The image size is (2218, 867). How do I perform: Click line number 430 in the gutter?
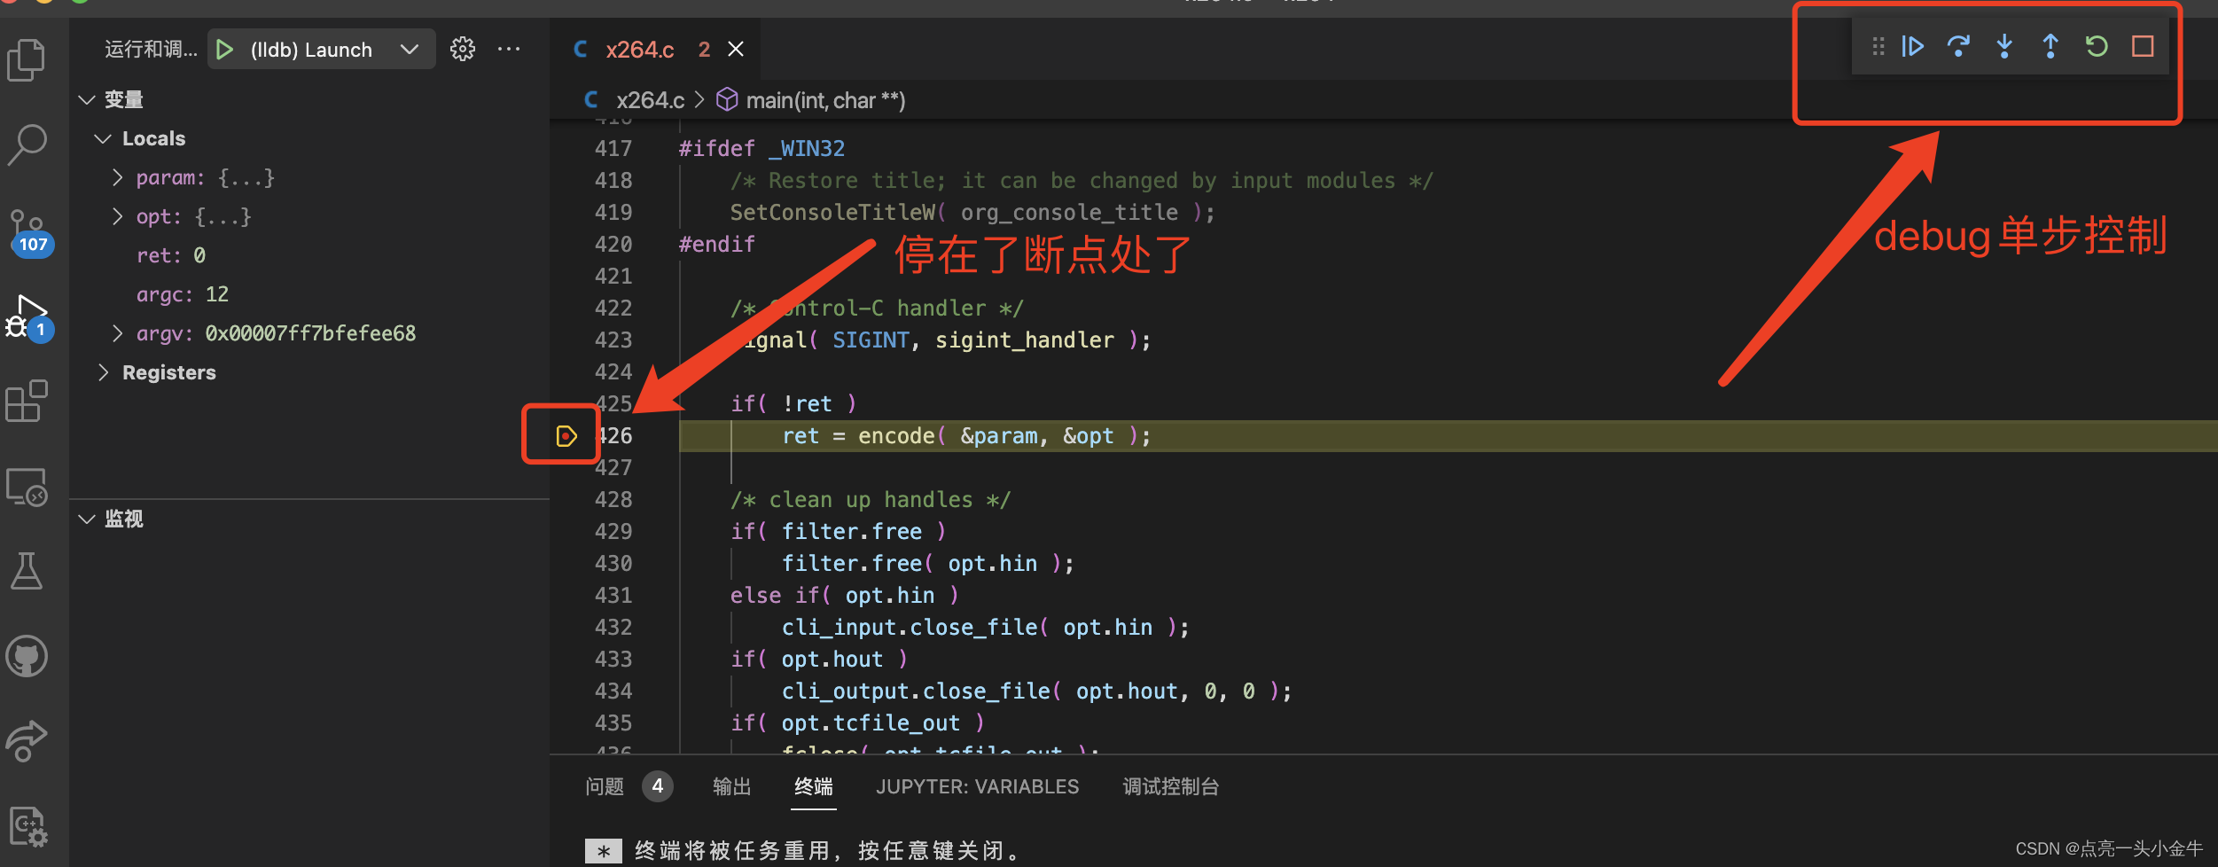coord(613,563)
